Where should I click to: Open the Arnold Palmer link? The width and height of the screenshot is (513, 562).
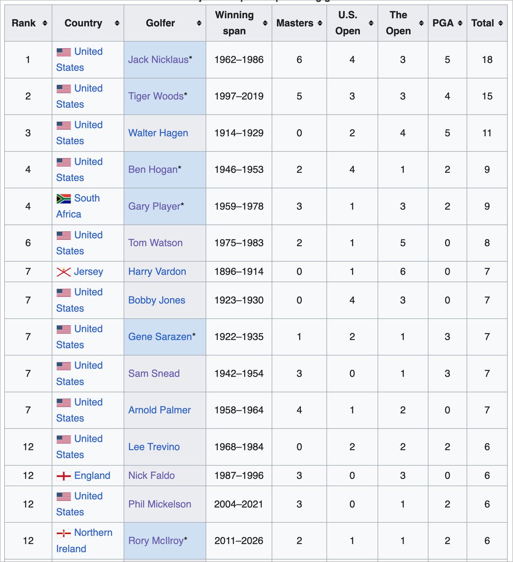(x=160, y=410)
